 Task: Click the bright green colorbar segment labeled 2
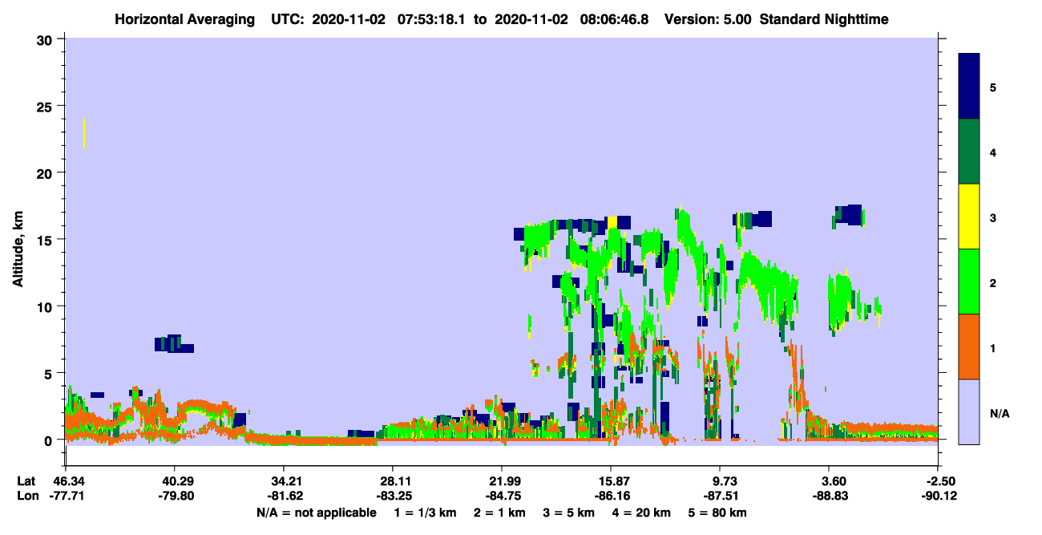click(x=969, y=282)
